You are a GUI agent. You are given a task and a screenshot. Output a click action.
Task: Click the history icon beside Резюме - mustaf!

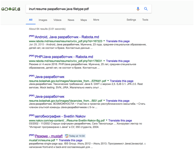pos(67,136)
